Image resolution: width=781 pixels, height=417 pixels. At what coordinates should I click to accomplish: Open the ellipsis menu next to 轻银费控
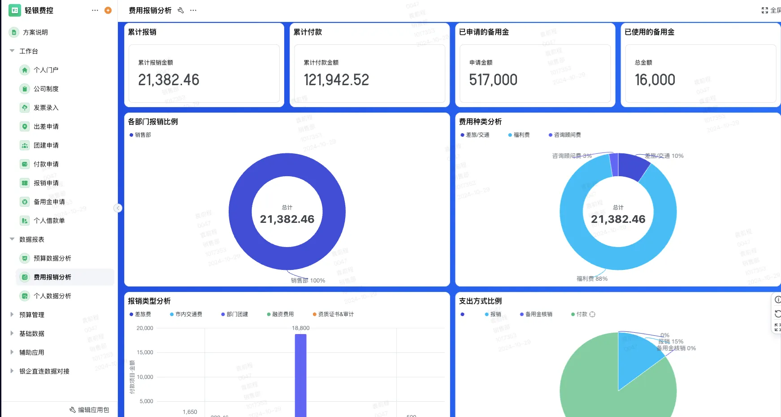95,10
